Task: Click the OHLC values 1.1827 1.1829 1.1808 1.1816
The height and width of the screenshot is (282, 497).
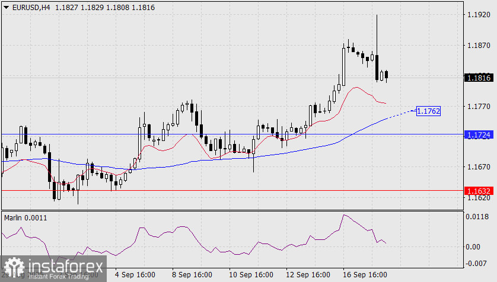Action: pyautogui.click(x=105, y=7)
